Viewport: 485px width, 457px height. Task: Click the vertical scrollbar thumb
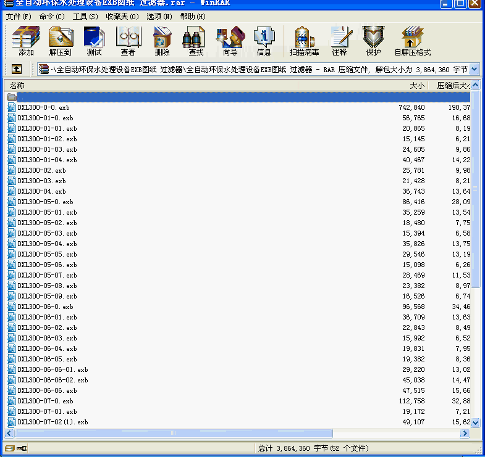pos(475,188)
